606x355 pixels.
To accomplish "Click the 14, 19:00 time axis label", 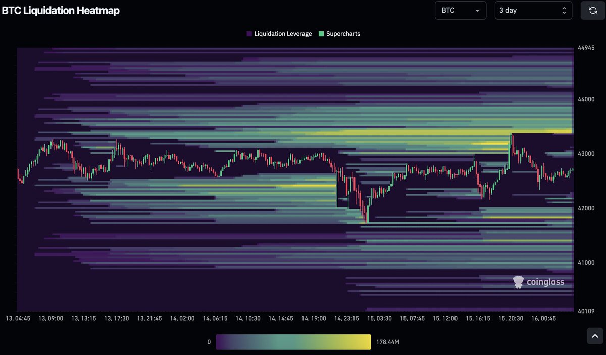I will click(313, 319).
